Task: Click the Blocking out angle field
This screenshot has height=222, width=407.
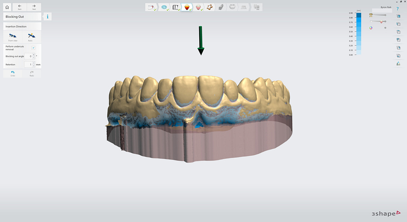Action: click(x=30, y=56)
